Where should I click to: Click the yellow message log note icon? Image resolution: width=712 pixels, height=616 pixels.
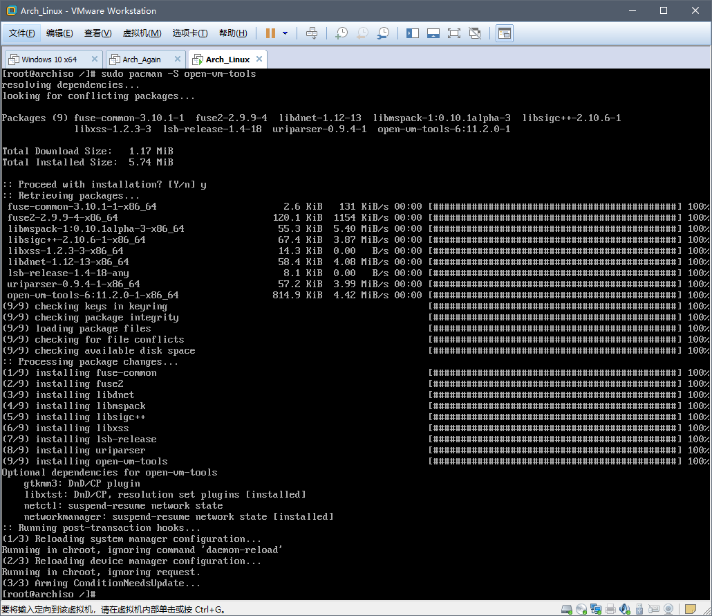pyautogui.click(x=690, y=609)
